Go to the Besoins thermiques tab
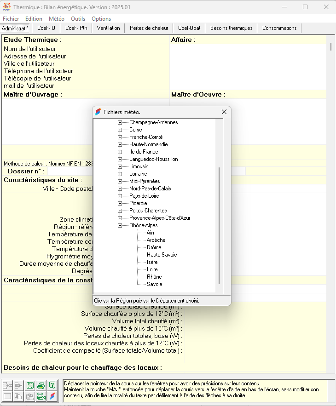Viewport: 336px width, 406px height. [231, 28]
